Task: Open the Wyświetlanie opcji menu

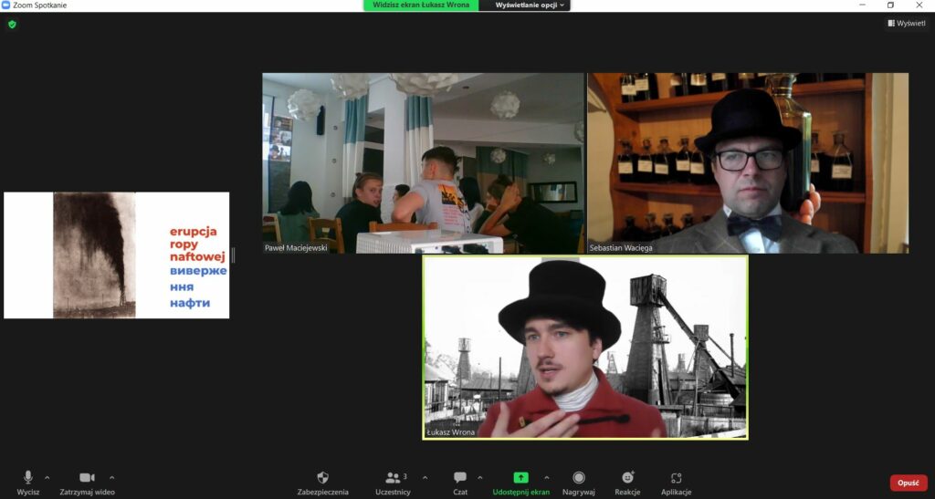Action: [531, 5]
